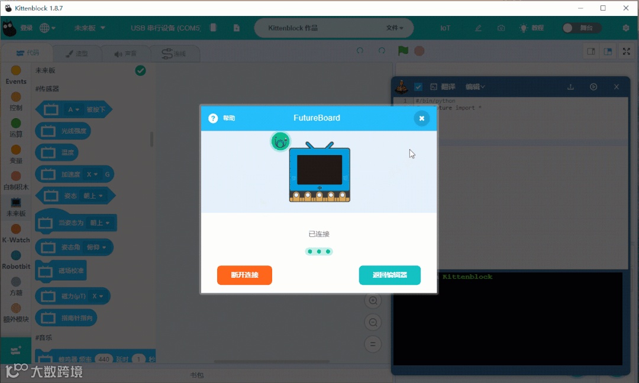This screenshot has width=639, height=383.
Task: Toggle the 舞台 stage switch
Action: click(x=580, y=28)
